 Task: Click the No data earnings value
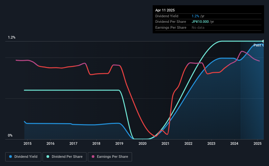(x=198, y=27)
